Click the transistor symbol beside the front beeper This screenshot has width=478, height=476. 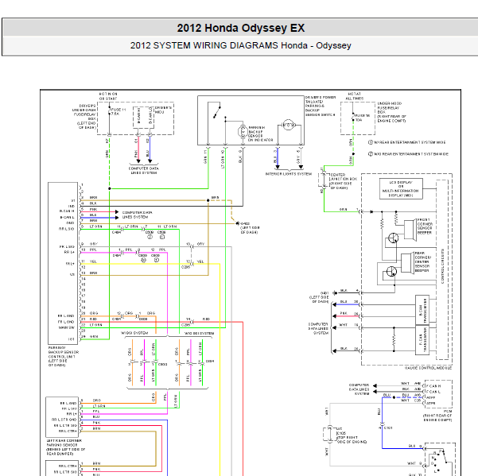pos(393,238)
